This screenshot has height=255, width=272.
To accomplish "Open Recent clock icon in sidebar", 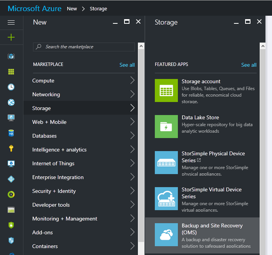I will 11,87.
